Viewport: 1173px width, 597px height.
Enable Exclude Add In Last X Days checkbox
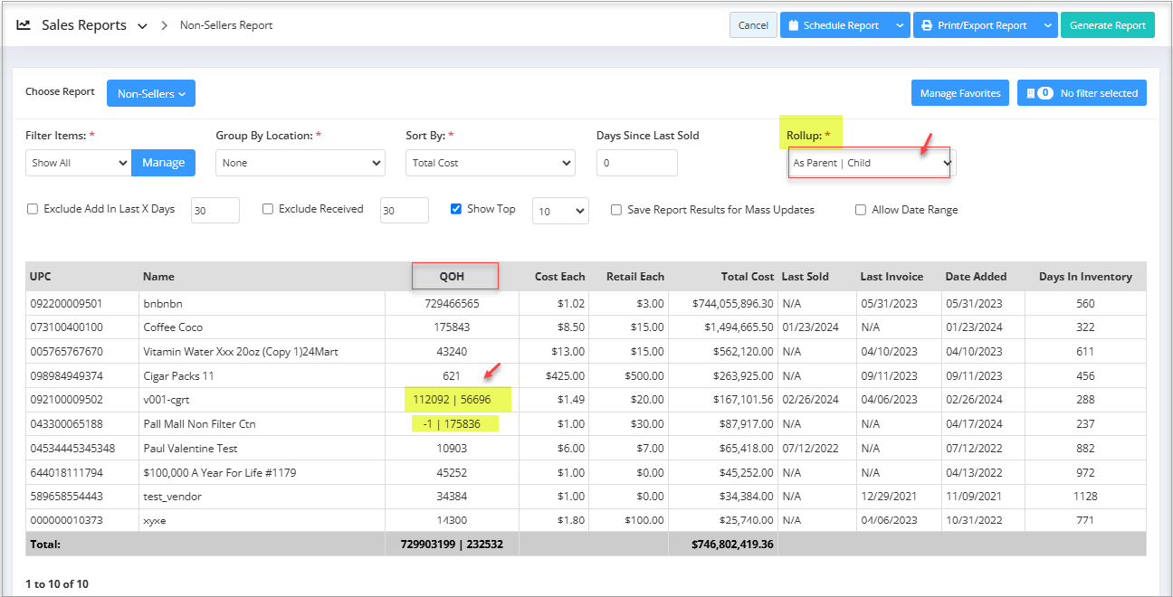(x=33, y=209)
